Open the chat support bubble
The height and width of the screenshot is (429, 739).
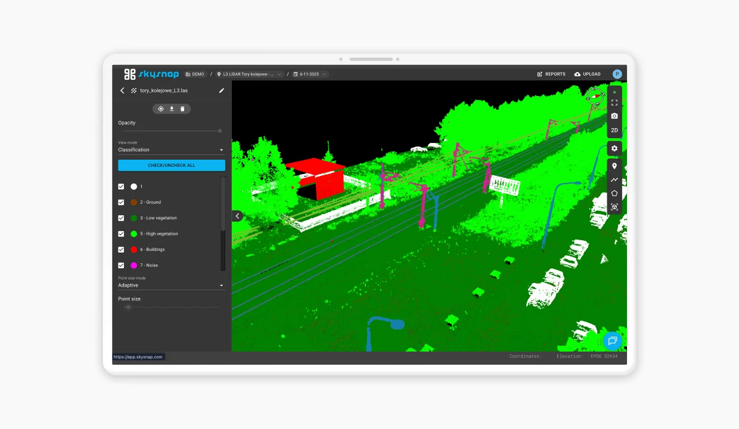pos(612,341)
